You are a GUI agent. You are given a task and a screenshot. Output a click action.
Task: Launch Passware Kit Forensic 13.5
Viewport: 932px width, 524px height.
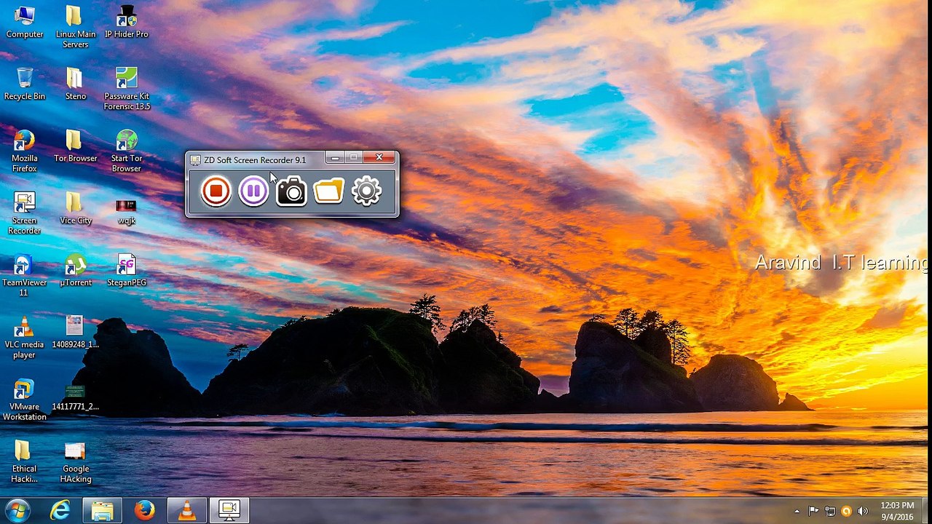(127, 89)
